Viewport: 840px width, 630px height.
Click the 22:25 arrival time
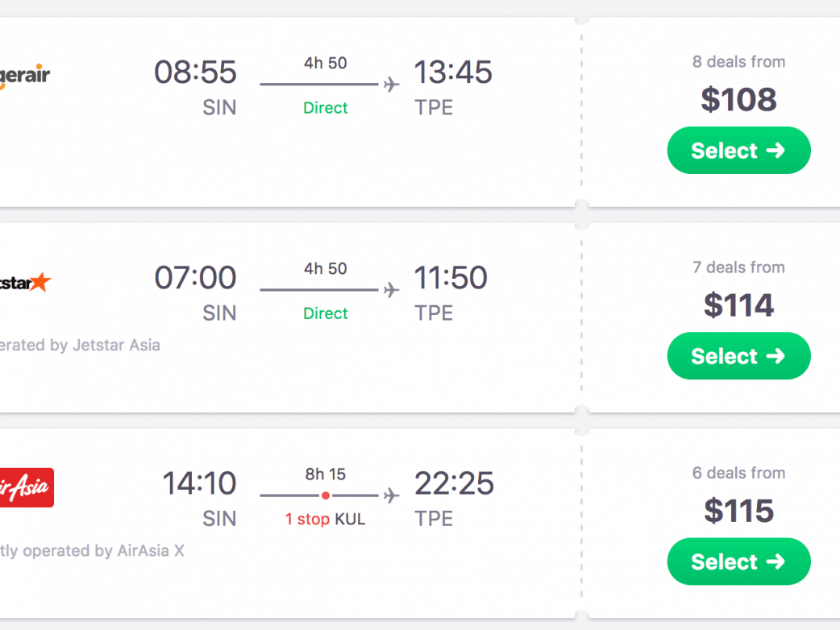tap(454, 483)
